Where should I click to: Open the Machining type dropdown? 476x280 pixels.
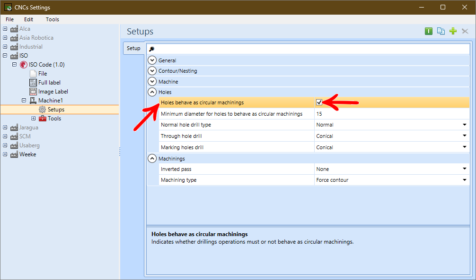coord(464,180)
